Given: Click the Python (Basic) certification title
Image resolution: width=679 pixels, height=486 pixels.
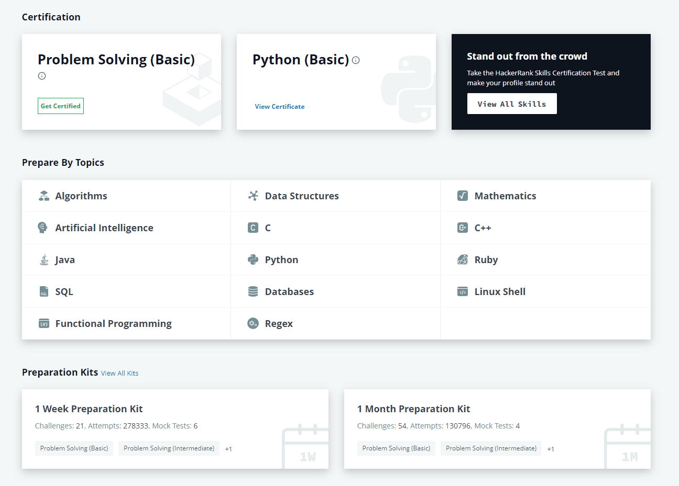Looking at the screenshot, I should tap(301, 59).
